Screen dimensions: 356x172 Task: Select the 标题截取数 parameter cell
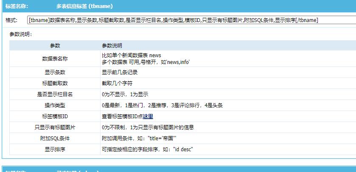pyautogui.click(x=55, y=83)
